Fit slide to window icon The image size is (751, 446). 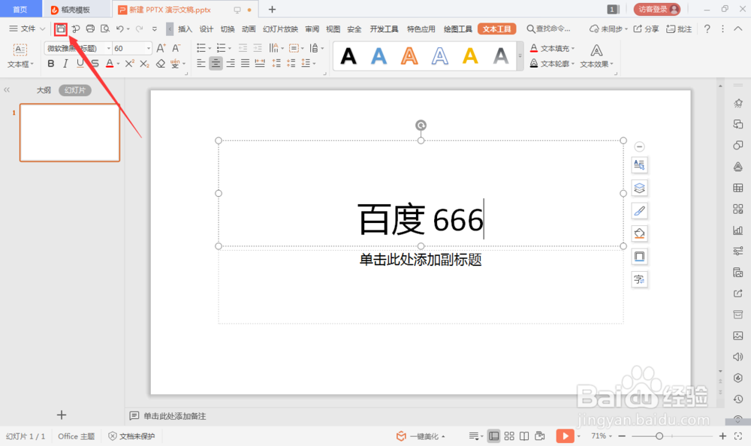tap(738, 436)
